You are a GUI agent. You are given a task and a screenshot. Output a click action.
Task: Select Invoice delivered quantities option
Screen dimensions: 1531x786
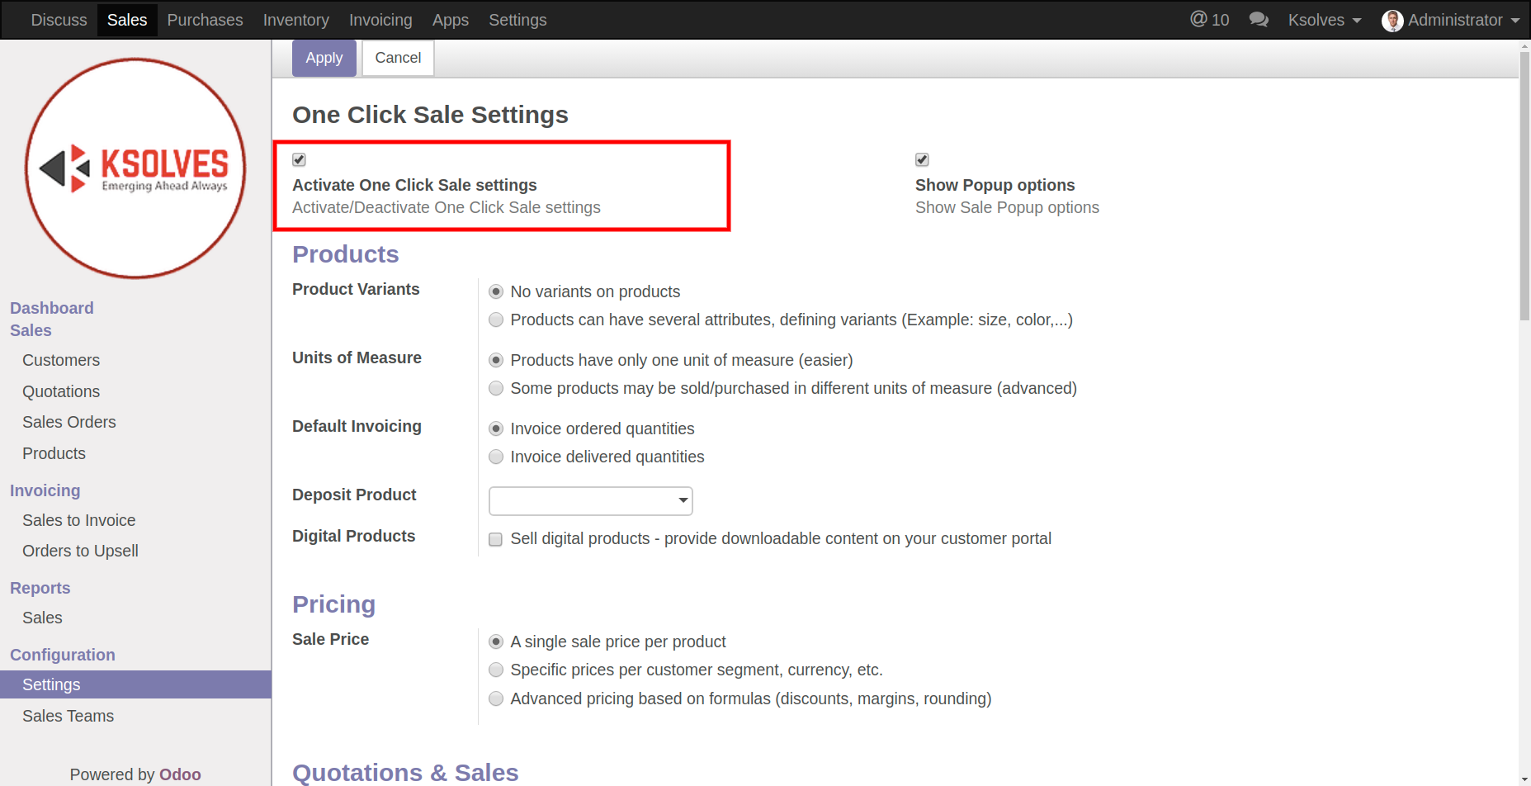(496, 457)
